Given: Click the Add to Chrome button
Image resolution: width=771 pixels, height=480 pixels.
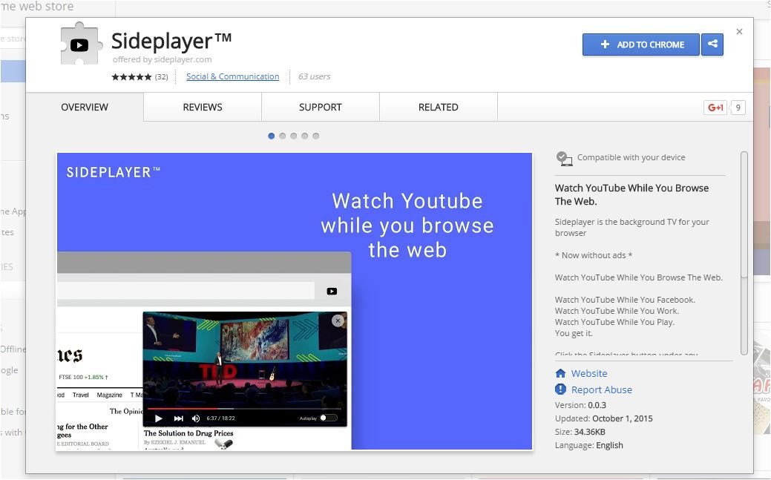Looking at the screenshot, I should pos(640,45).
